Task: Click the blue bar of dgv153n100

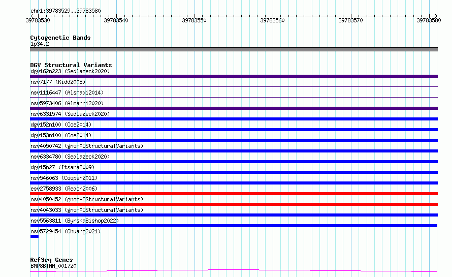Action: (234, 140)
